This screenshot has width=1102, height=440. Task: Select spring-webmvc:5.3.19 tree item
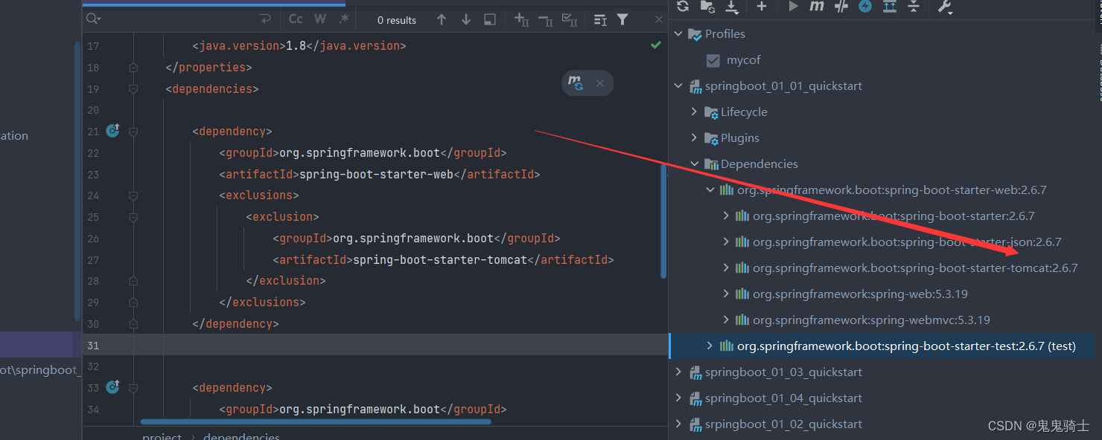[871, 320]
